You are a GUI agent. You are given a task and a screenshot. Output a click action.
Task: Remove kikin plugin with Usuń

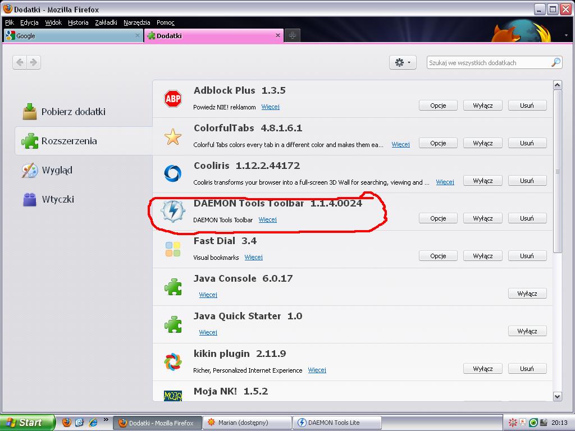pos(527,369)
